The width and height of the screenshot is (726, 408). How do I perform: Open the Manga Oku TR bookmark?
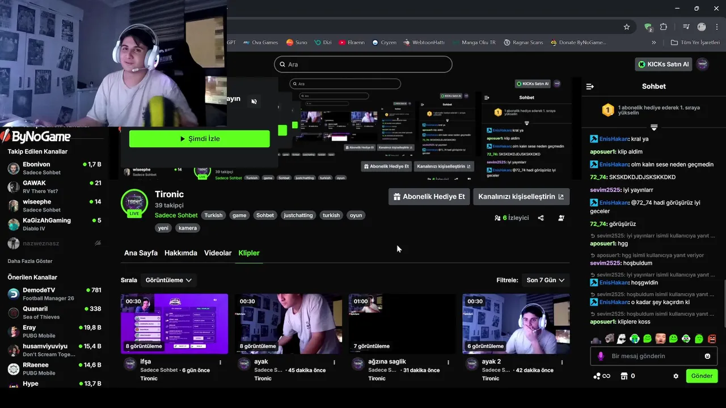[474, 42]
